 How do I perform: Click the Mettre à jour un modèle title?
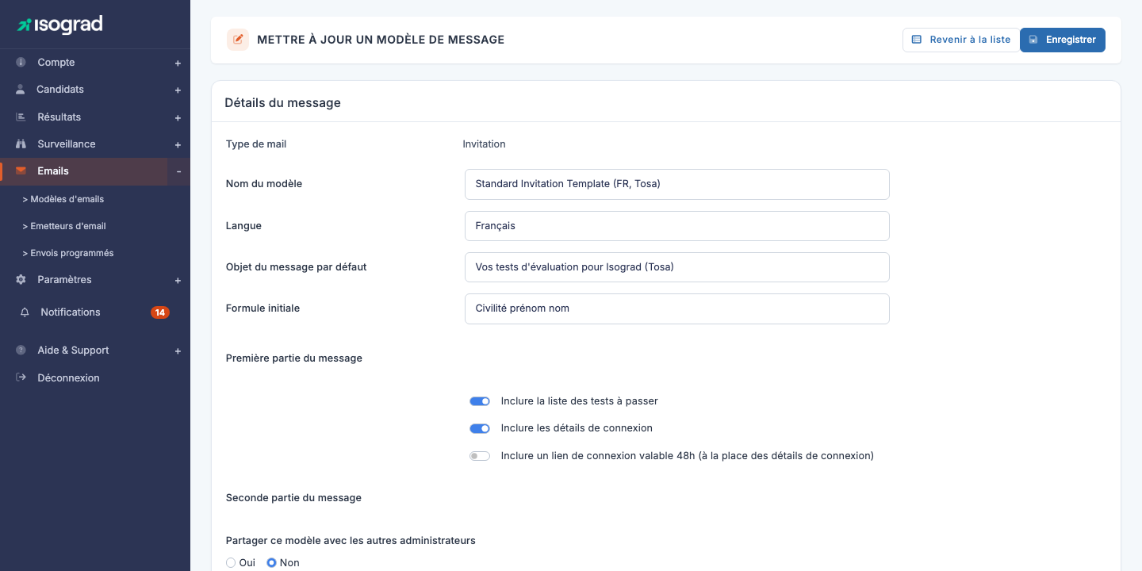[381, 40]
